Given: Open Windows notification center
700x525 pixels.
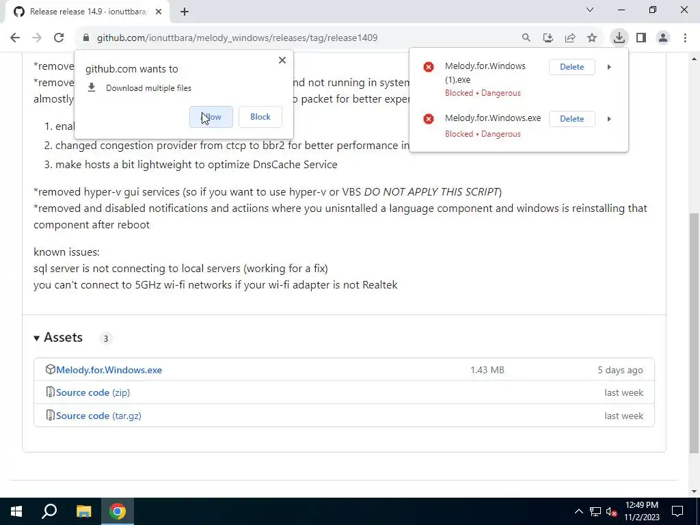Looking at the screenshot, I should coord(677,511).
